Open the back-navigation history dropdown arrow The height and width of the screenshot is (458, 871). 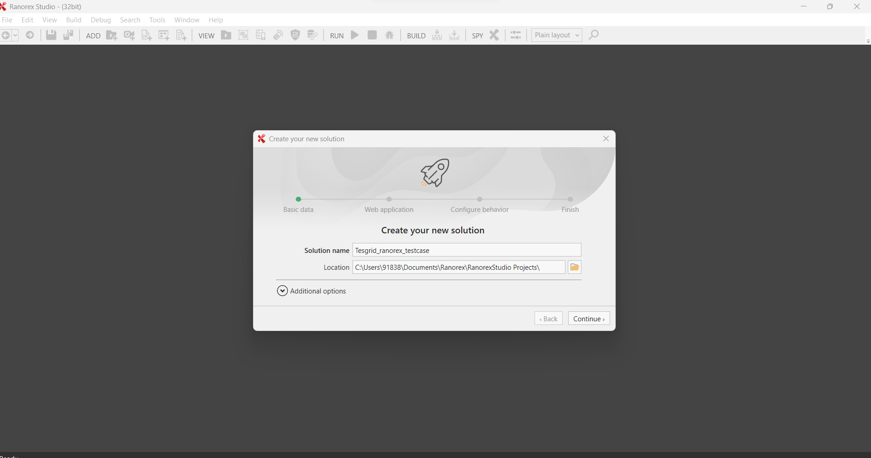pos(15,35)
